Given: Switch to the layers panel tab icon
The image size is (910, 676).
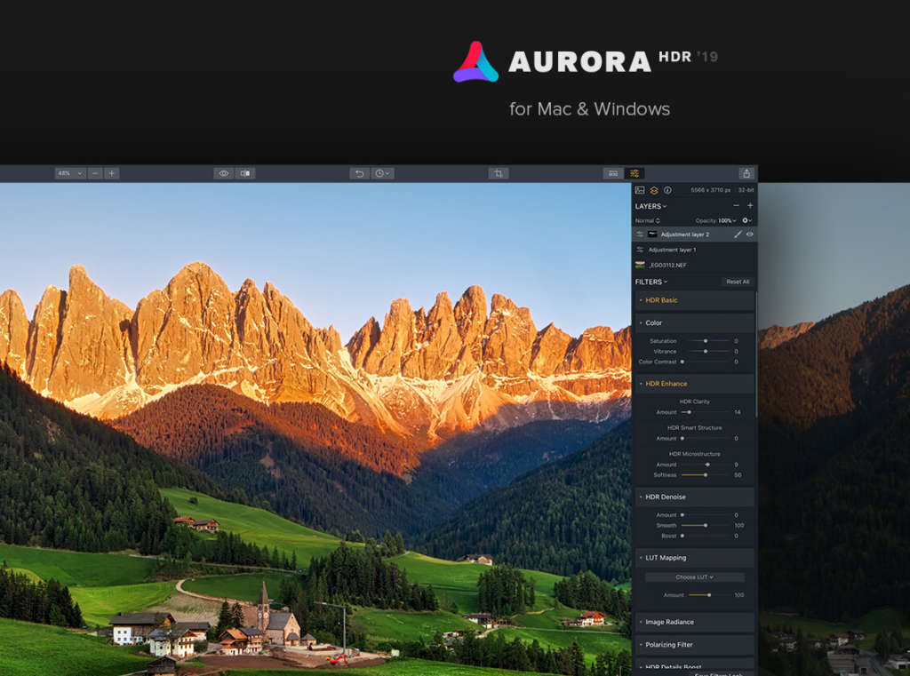Looking at the screenshot, I should pos(653,190).
